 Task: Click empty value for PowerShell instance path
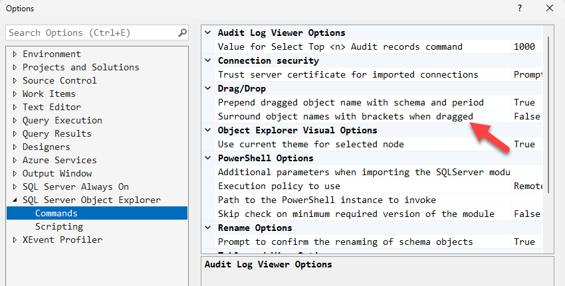[x=527, y=200]
